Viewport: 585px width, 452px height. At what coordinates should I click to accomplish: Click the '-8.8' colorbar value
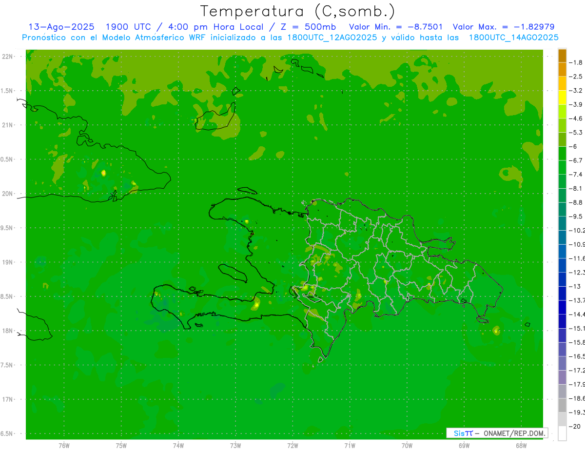point(575,202)
